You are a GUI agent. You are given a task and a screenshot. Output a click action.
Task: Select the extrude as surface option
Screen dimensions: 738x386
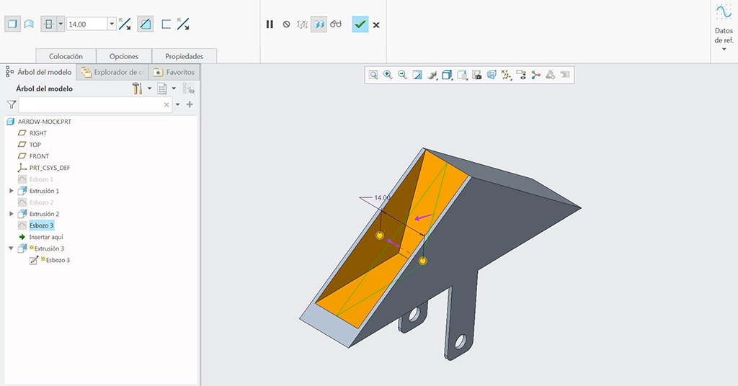click(29, 24)
